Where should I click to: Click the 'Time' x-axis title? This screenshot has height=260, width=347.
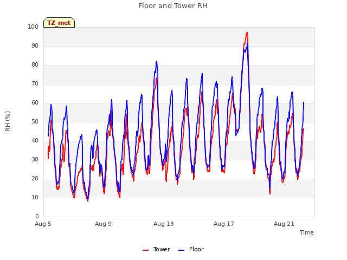[x=306, y=232]
